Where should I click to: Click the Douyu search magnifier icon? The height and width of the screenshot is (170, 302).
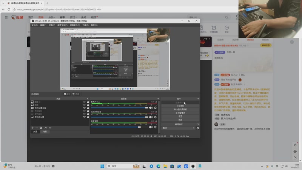point(226,17)
